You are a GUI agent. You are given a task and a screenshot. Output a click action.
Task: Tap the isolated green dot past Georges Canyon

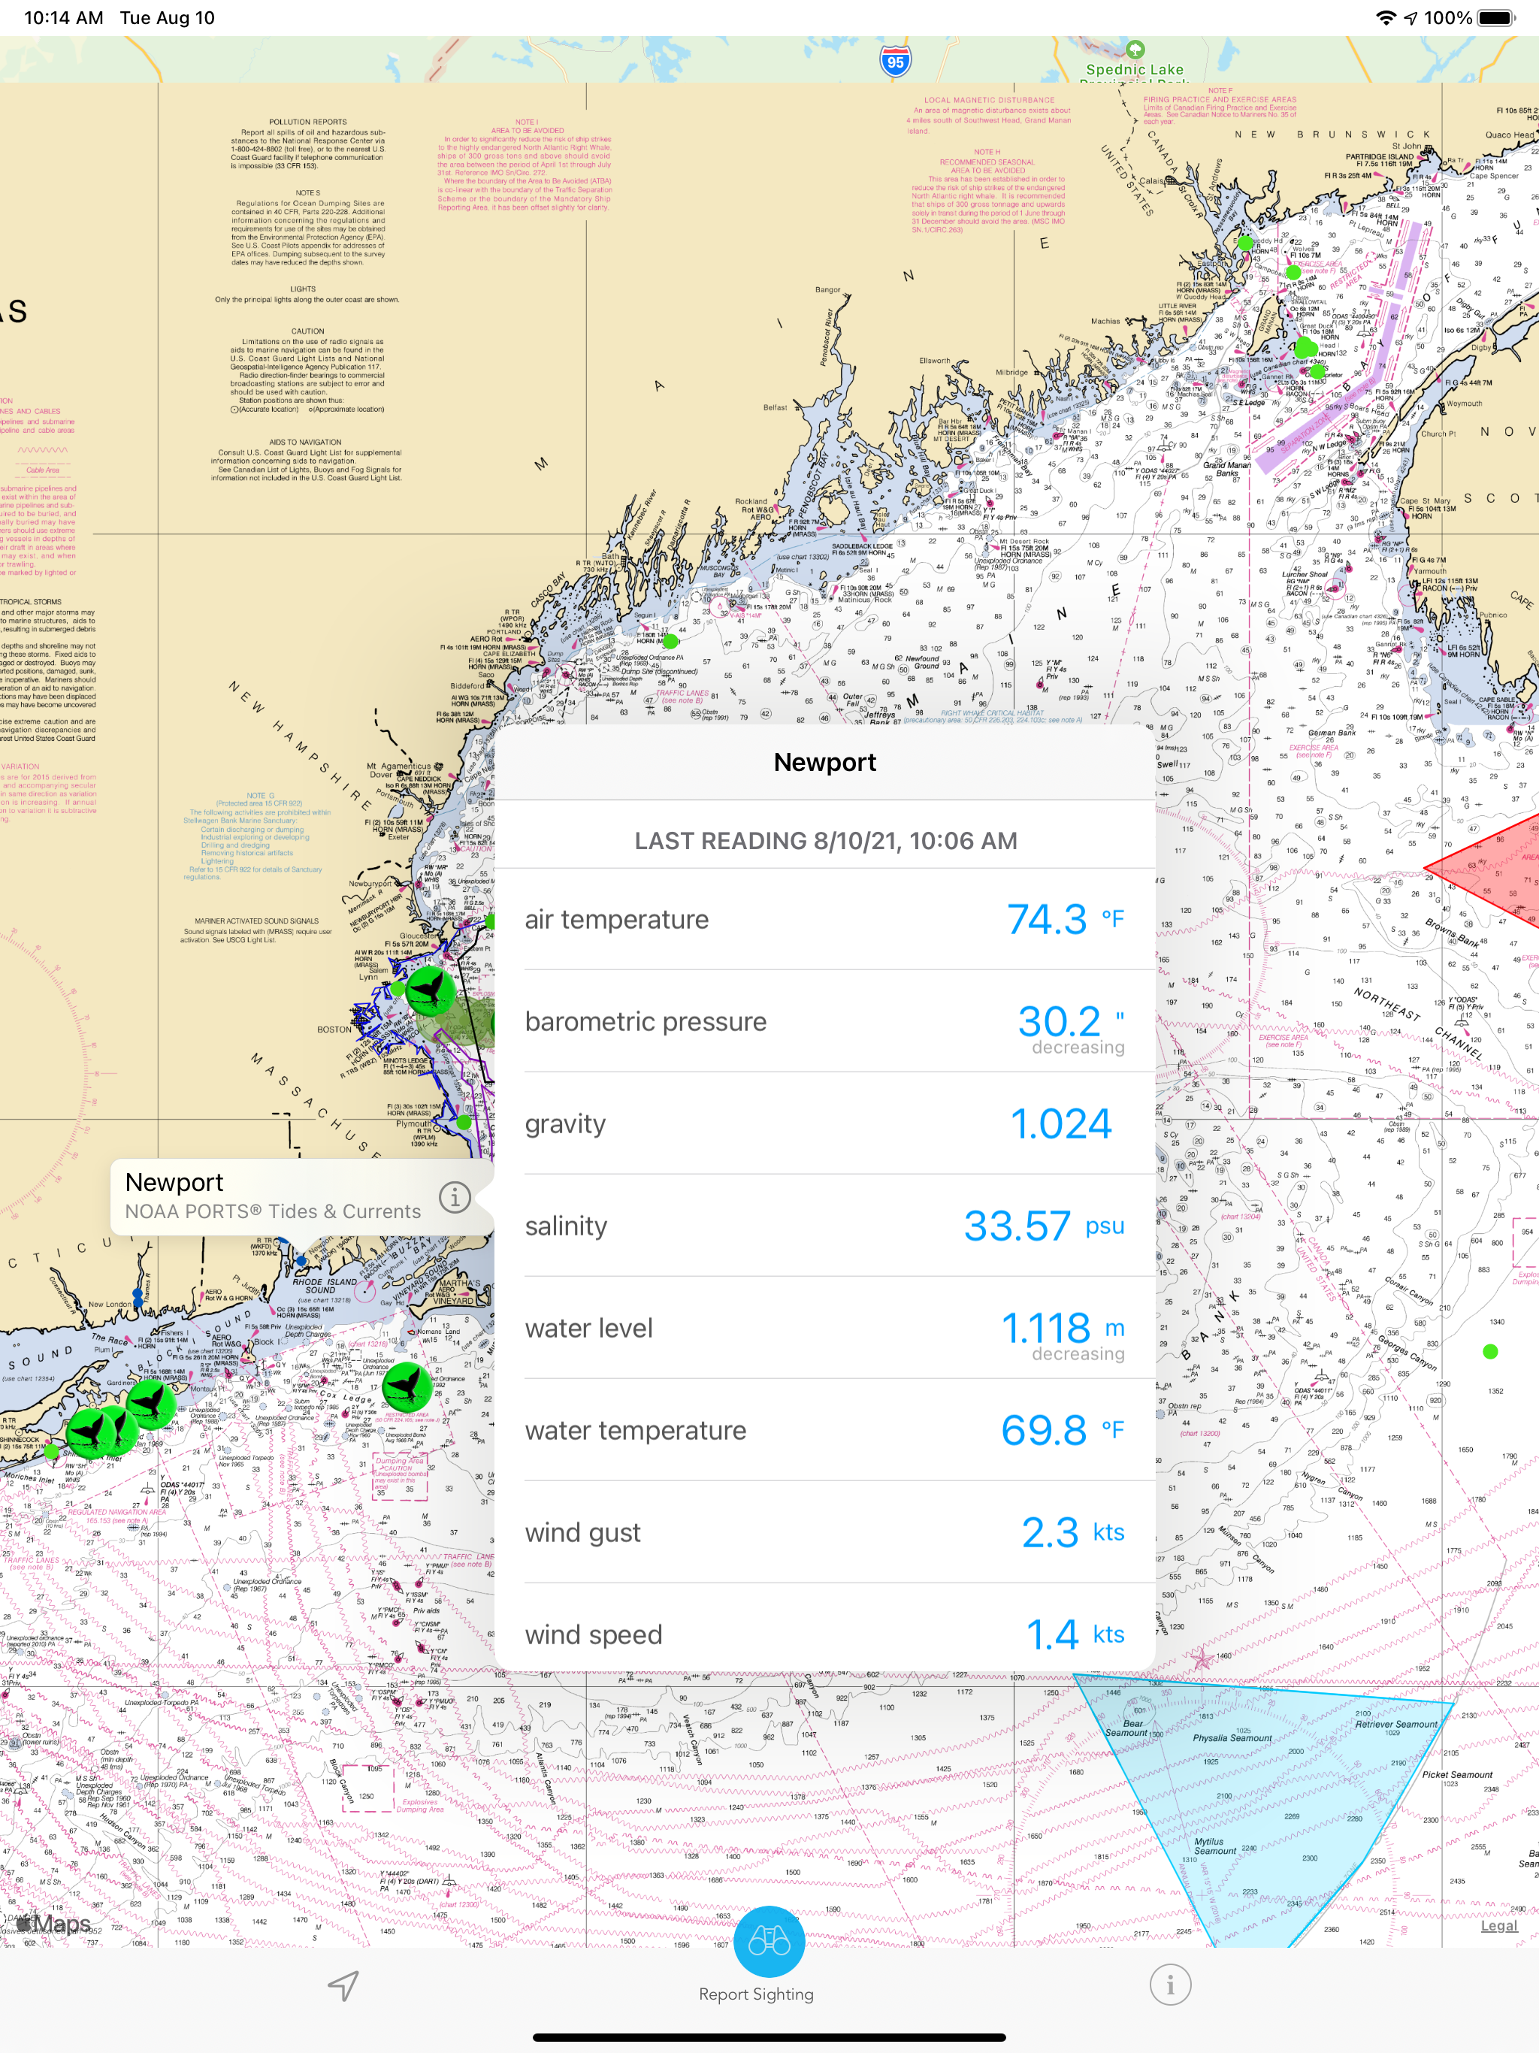tap(1490, 1351)
